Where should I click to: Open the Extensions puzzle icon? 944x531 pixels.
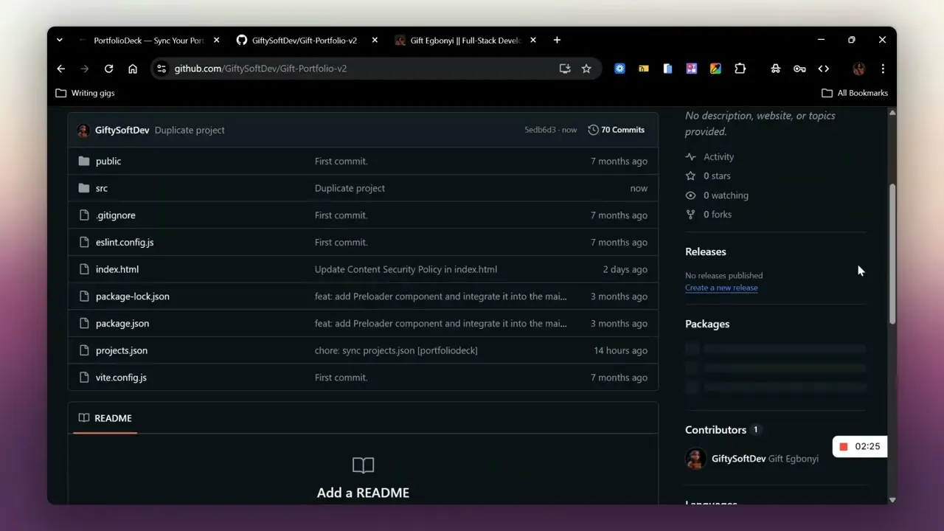tap(740, 69)
